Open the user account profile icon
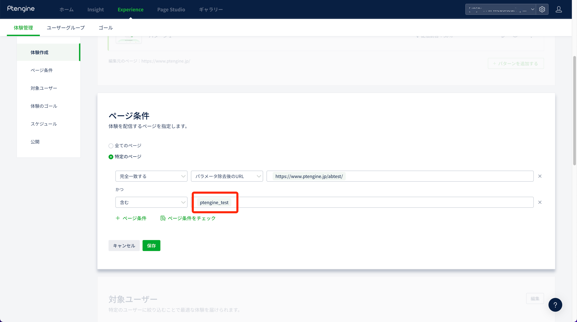 [559, 10]
